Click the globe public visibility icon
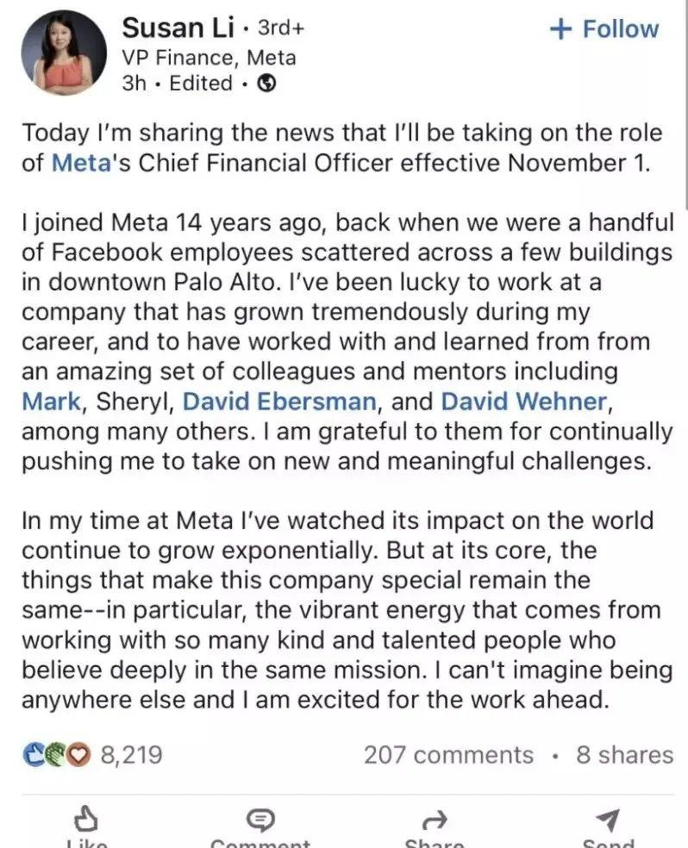Viewport: 688px width, 848px height. pyautogui.click(x=267, y=84)
